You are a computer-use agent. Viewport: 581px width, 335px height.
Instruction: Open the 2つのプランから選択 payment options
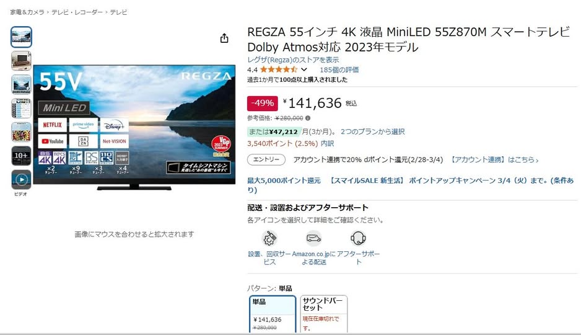coord(372,132)
